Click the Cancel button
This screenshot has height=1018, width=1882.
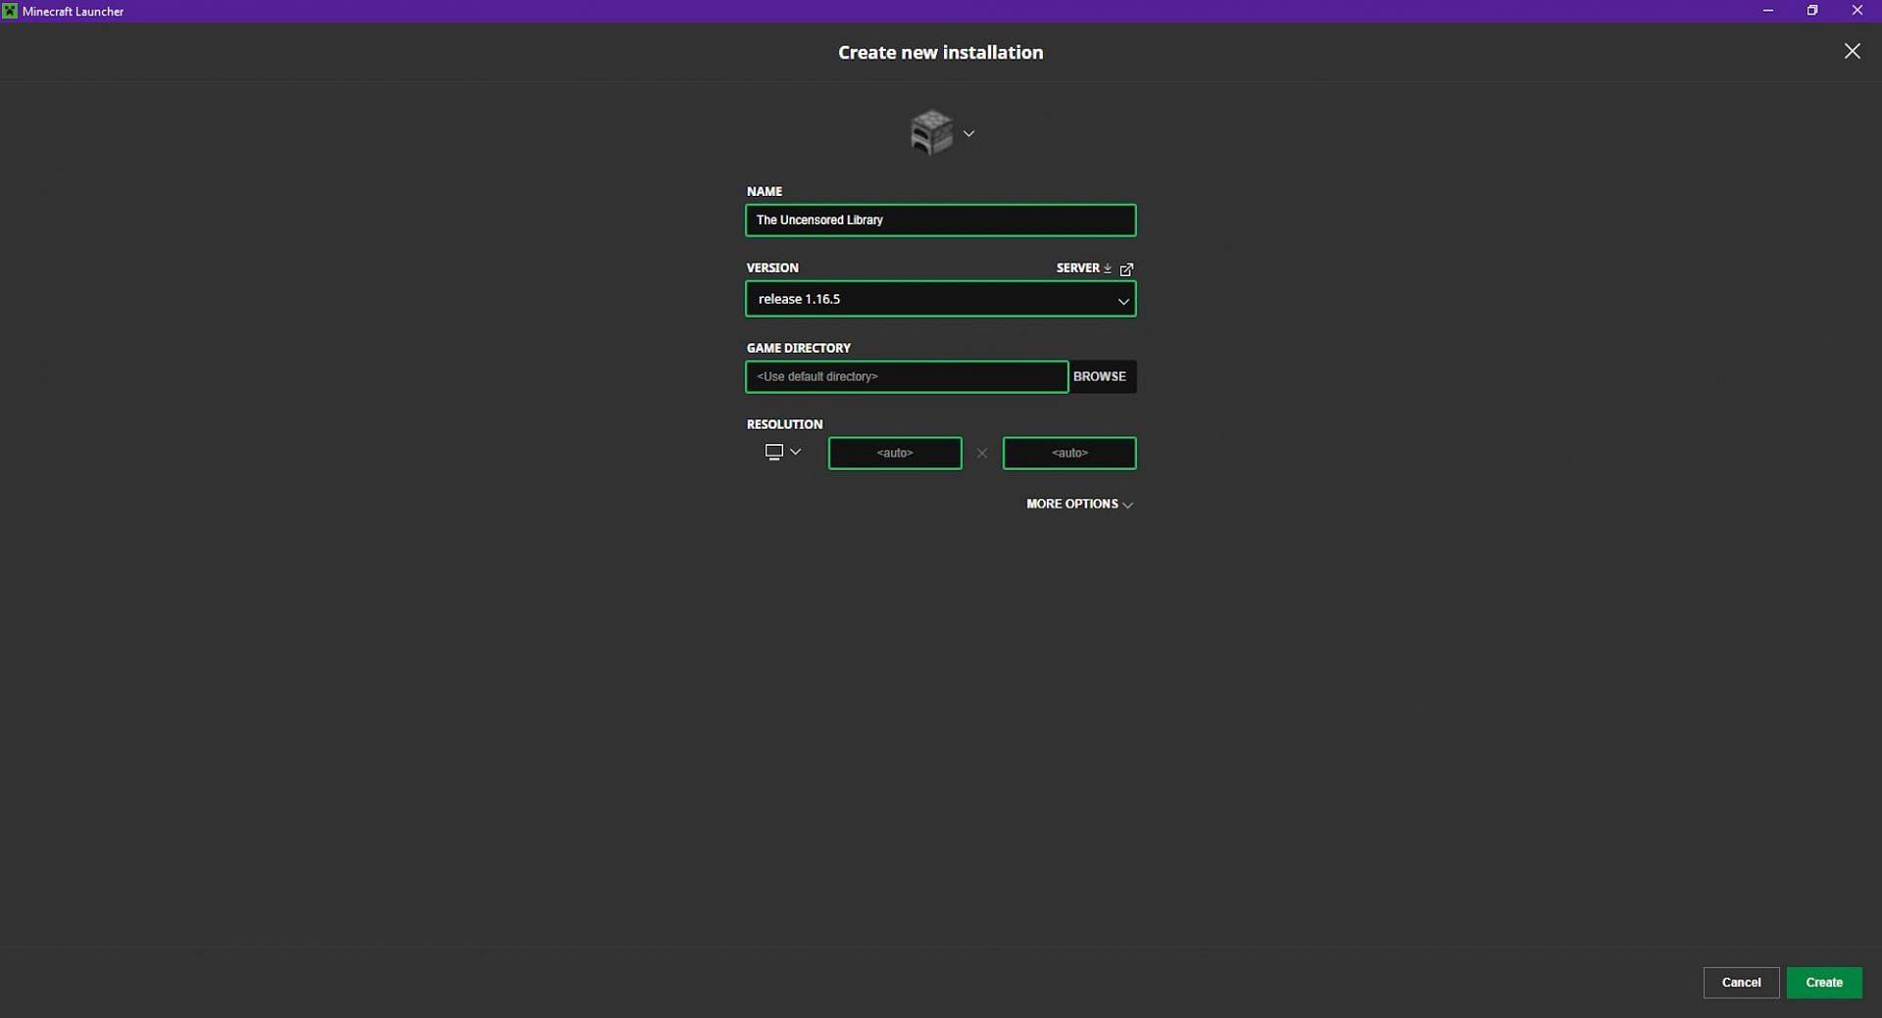tap(1740, 982)
